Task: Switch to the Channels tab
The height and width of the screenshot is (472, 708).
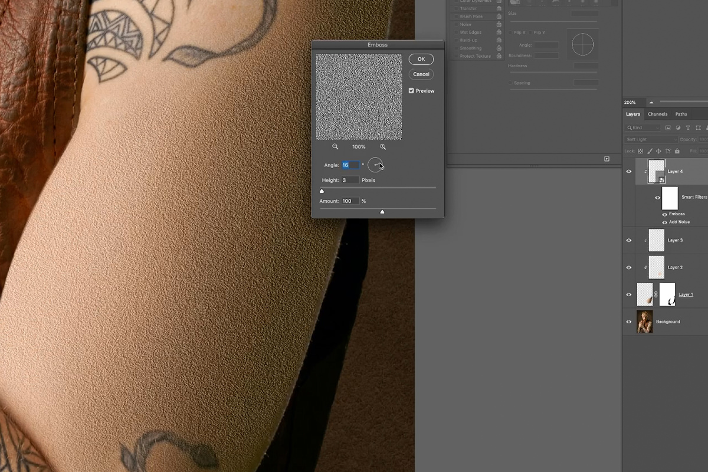Action: click(658, 114)
